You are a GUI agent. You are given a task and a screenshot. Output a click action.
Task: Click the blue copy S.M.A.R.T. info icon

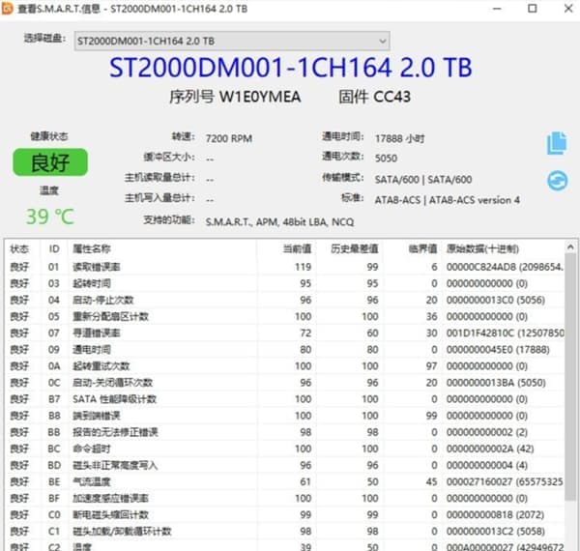(x=556, y=143)
